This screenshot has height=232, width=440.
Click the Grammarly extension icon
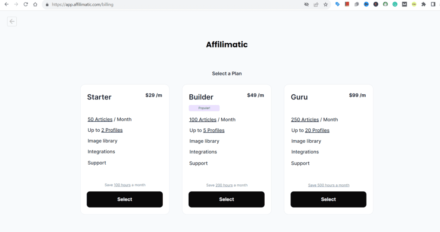(395, 4)
